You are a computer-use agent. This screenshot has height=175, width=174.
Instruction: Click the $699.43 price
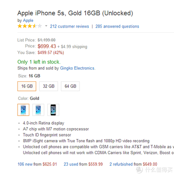tap(47, 46)
